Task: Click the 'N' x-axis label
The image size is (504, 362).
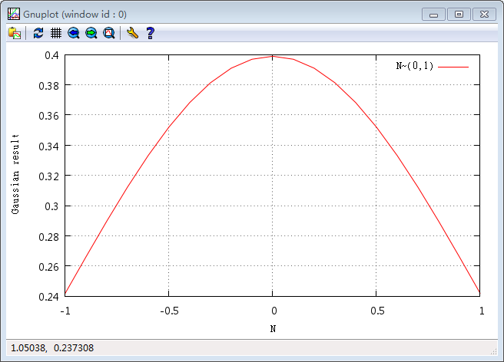Action: pos(273,328)
